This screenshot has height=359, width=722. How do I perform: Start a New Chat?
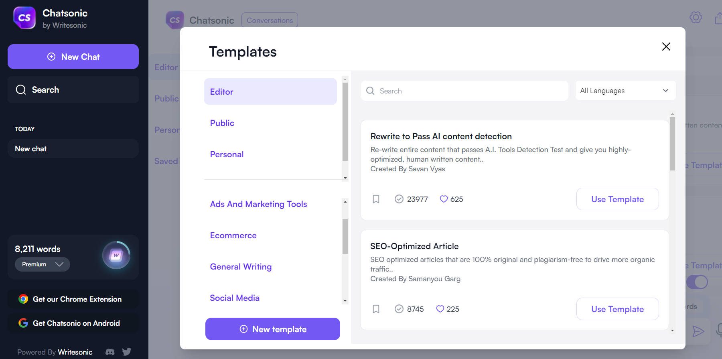[x=73, y=57]
